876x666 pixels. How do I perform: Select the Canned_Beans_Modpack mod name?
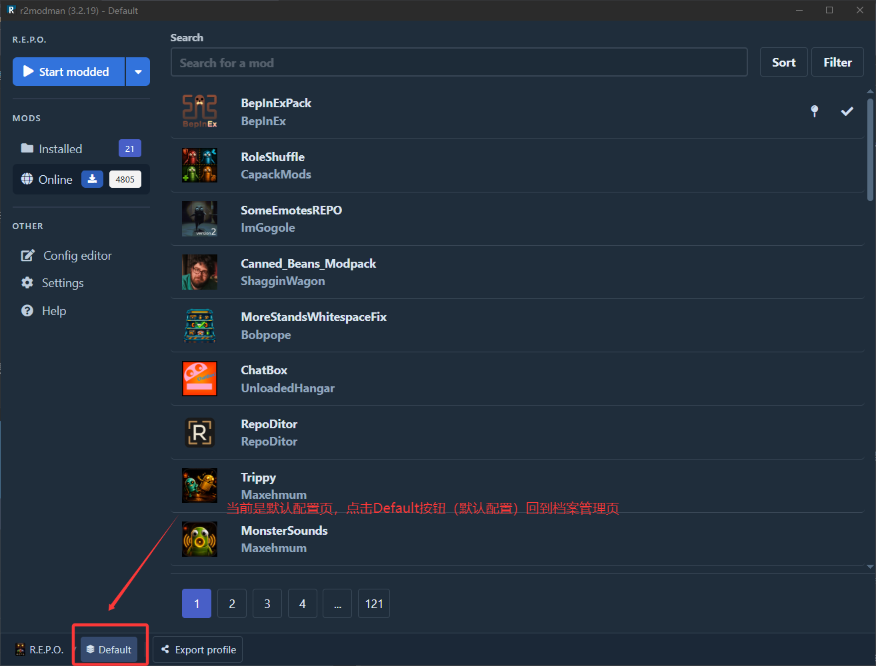[x=308, y=264]
